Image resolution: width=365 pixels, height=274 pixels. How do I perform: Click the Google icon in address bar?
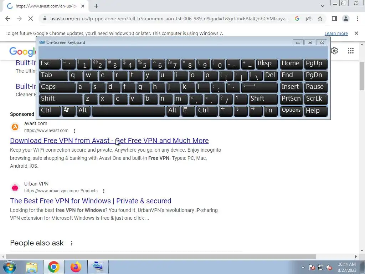coord(297,19)
